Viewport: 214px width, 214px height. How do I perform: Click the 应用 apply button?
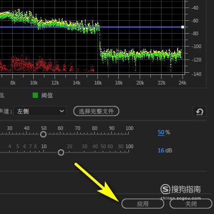[x=143, y=204]
